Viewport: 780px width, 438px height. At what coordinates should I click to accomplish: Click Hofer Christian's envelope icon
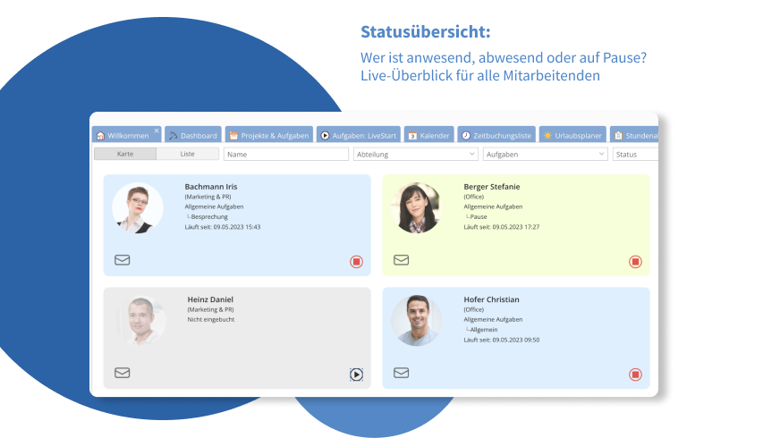[402, 373]
